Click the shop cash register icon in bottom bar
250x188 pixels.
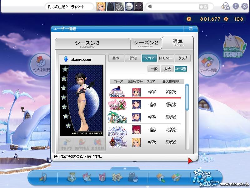pos(72,177)
